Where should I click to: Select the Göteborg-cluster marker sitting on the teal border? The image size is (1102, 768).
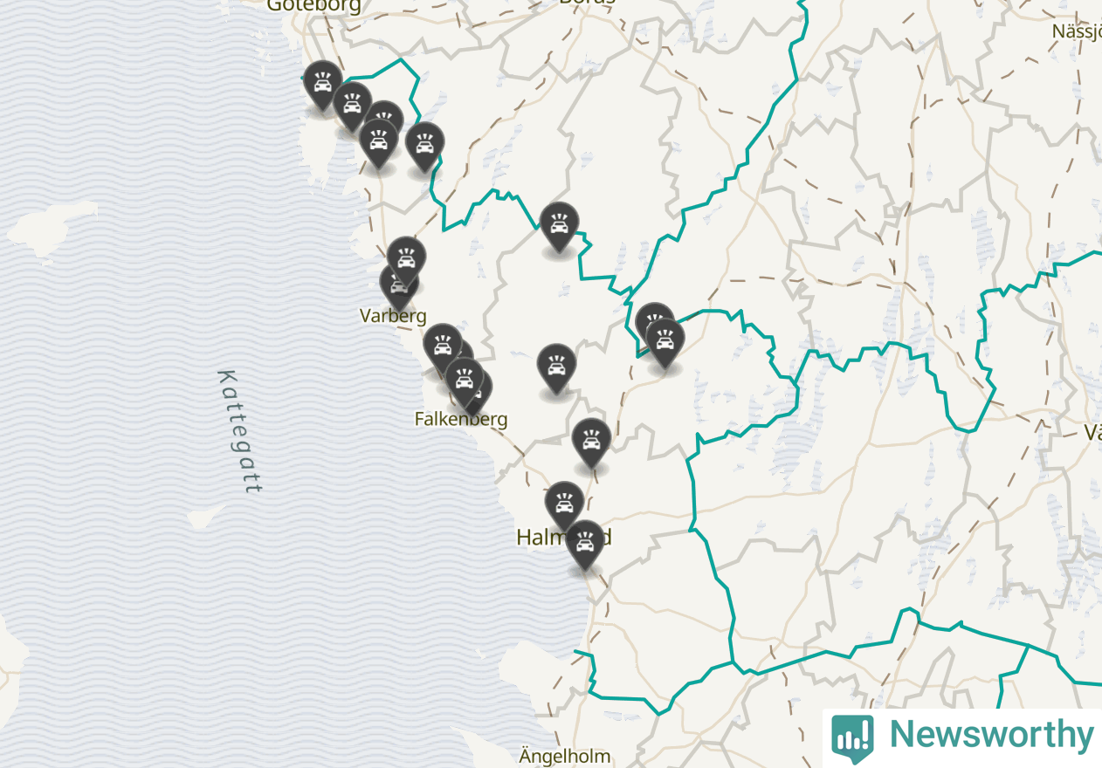424,145
